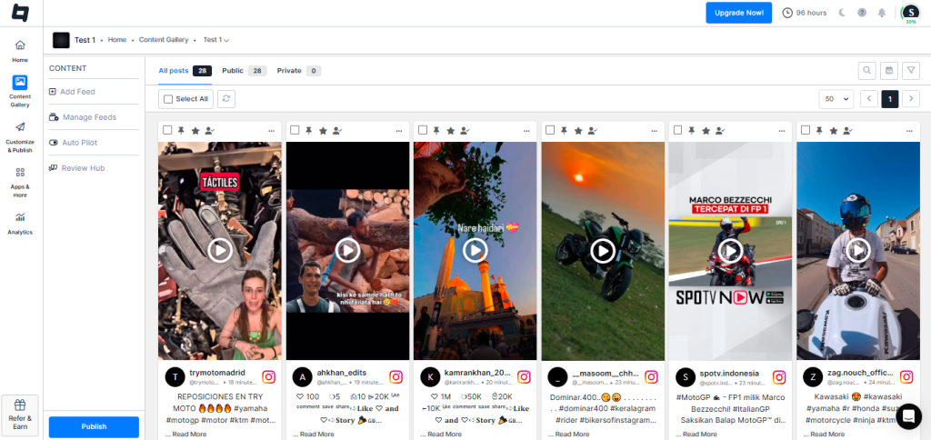Open Home in the left sidebar
Viewport: 931px width, 440px height.
(x=20, y=51)
